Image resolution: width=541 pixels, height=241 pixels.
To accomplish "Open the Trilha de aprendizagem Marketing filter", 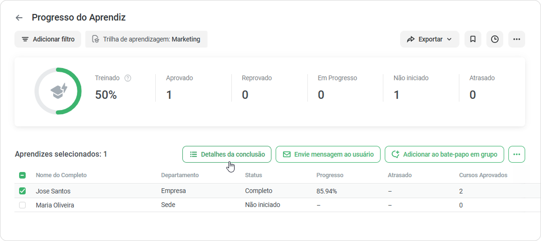I will pos(146,39).
